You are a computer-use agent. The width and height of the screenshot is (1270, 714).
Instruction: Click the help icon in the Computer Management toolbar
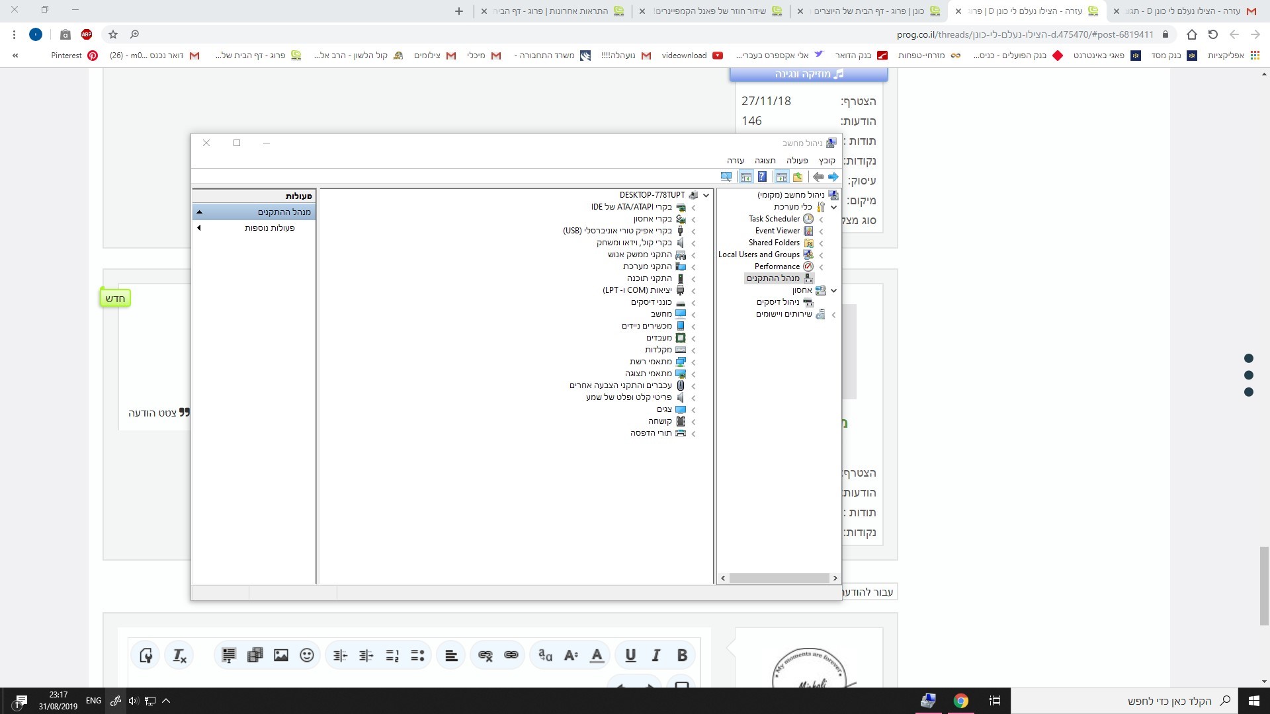coord(762,177)
